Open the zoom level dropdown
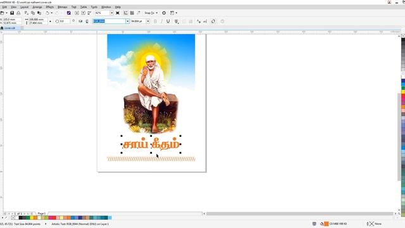 pos(112,13)
